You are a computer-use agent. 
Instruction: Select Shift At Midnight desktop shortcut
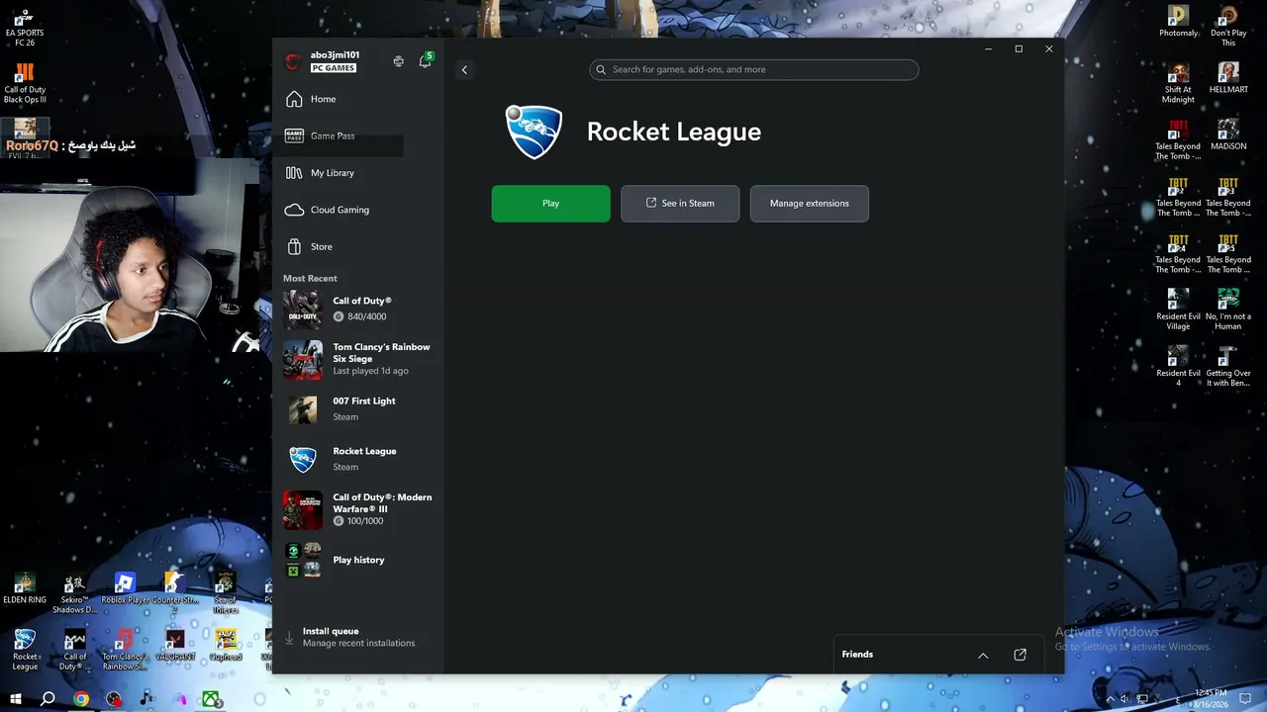1178,84
